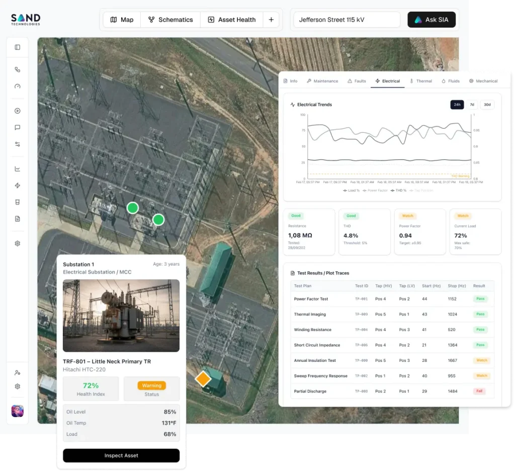
Task: Click the Jefferson Street 115 kV field
Action: (347, 20)
